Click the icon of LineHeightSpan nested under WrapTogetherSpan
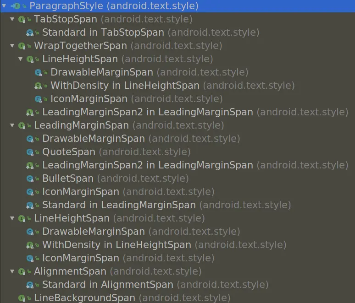 (30, 60)
